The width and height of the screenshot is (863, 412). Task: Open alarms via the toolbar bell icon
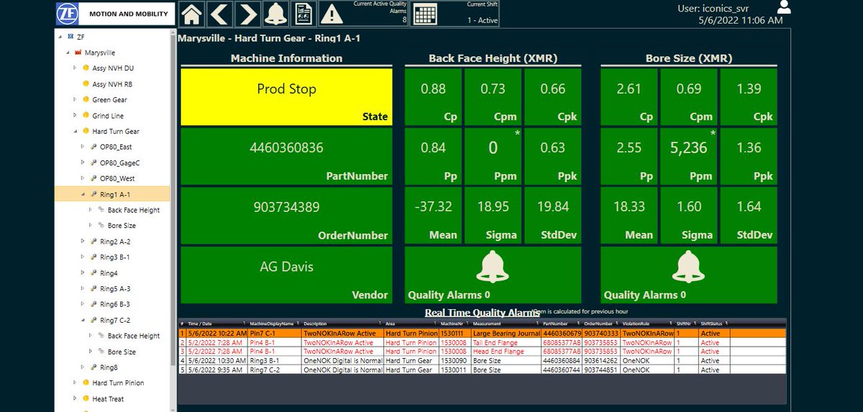click(x=275, y=14)
